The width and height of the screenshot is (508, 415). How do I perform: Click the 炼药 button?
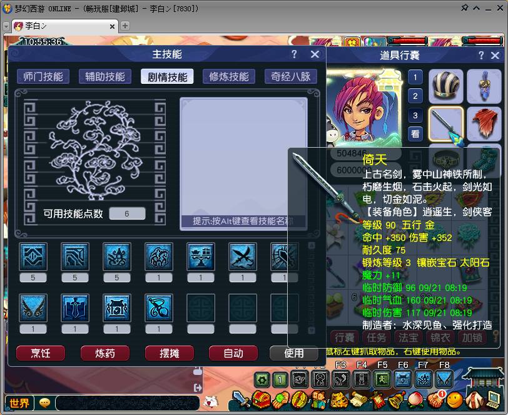coord(105,353)
